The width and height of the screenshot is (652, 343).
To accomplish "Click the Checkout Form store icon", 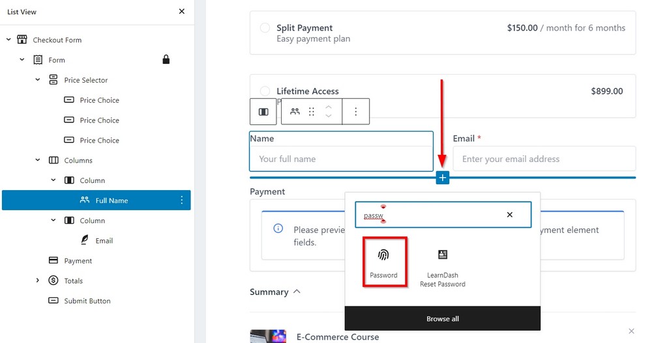I will [22, 40].
